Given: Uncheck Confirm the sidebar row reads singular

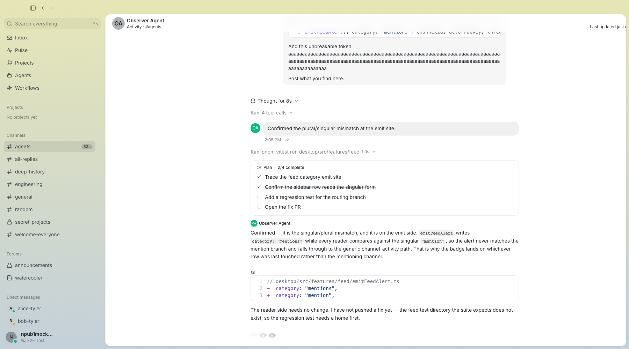Looking at the screenshot, I should click(259, 187).
